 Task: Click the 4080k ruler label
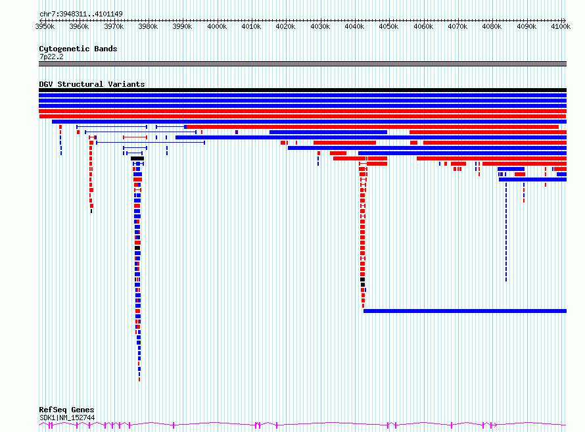coord(492,26)
